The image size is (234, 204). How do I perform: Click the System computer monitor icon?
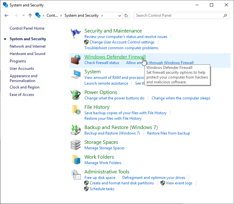(76, 74)
